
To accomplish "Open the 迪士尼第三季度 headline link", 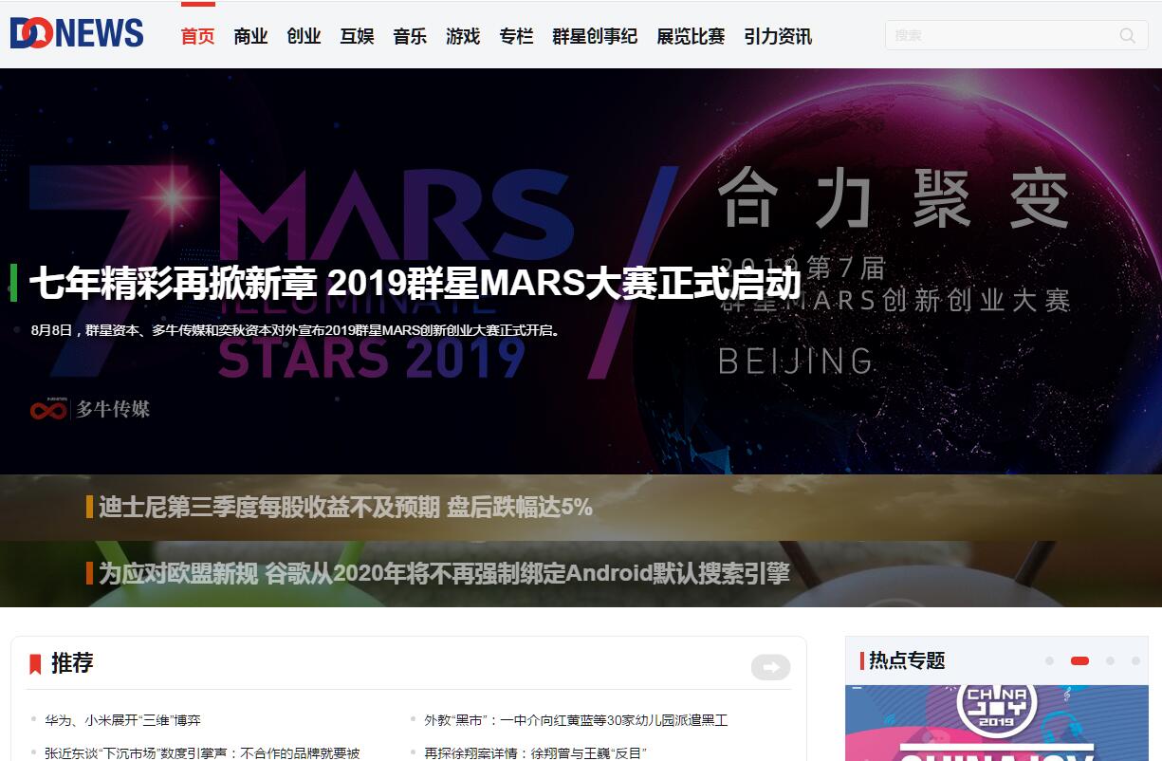I will [x=345, y=508].
